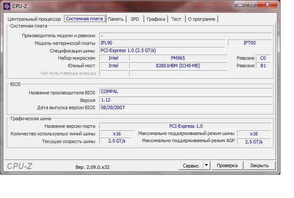Go to the Графика tab

coord(156,19)
